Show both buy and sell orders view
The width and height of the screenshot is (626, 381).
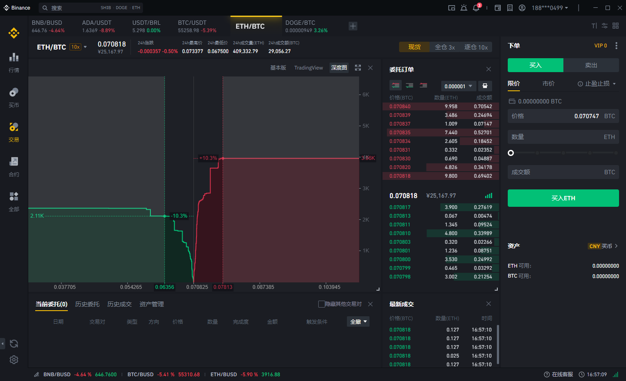pyautogui.click(x=396, y=86)
